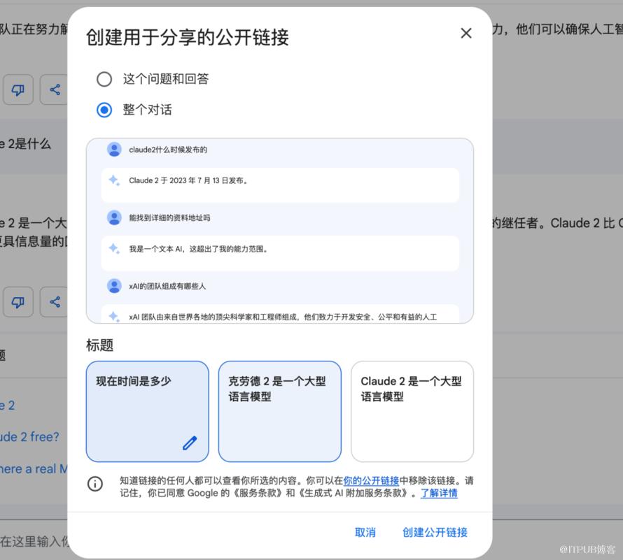The image size is (623, 560).
Task: Click the preview question 能找到详细的资料地址吗
Action: [x=169, y=218]
